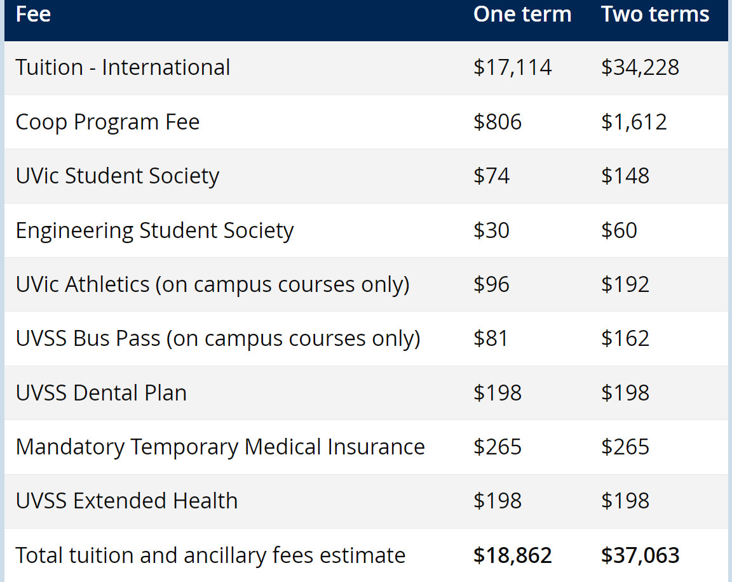Click the $34,228 two terms tuition amount
This screenshot has height=582, width=732.
click(640, 67)
